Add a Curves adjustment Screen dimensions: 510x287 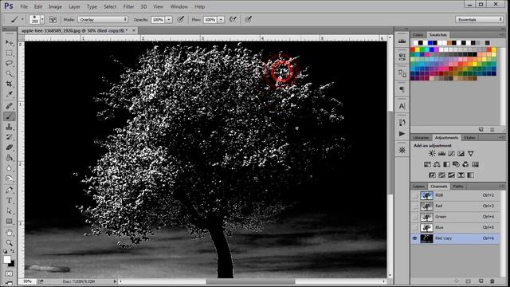[452, 153]
